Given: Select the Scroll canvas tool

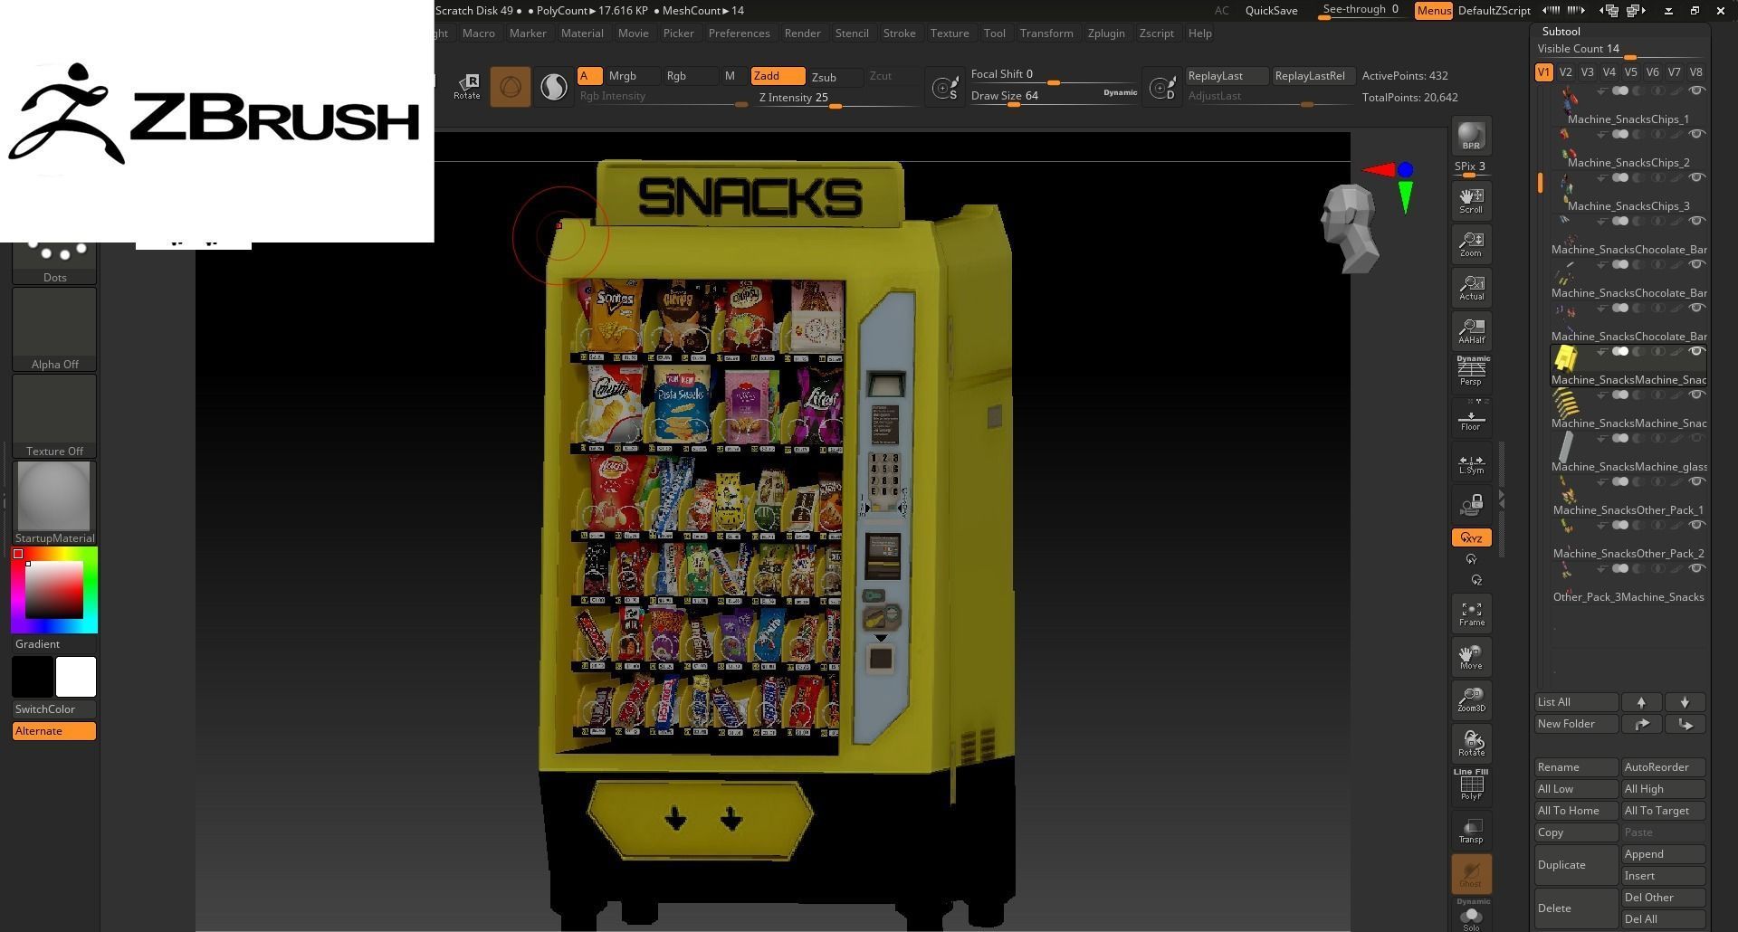Looking at the screenshot, I should pyautogui.click(x=1471, y=201).
